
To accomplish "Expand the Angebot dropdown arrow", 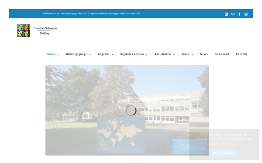I will click(x=113, y=54).
